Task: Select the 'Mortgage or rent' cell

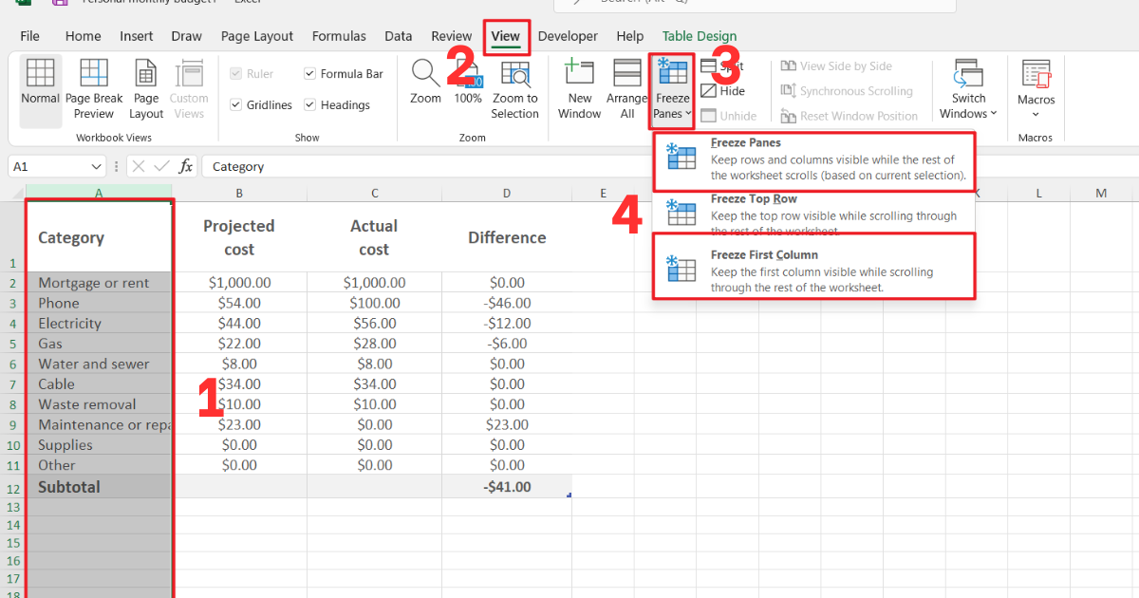Action: [x=100, y=283]
